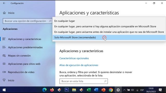Choose En cualquier lugar option

click(109, 21)
